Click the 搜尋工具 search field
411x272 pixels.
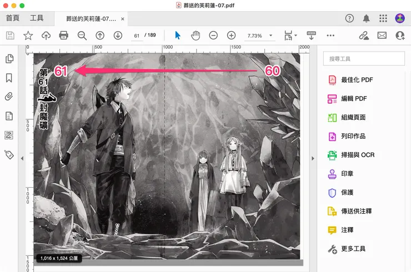(x=363, y=58)
